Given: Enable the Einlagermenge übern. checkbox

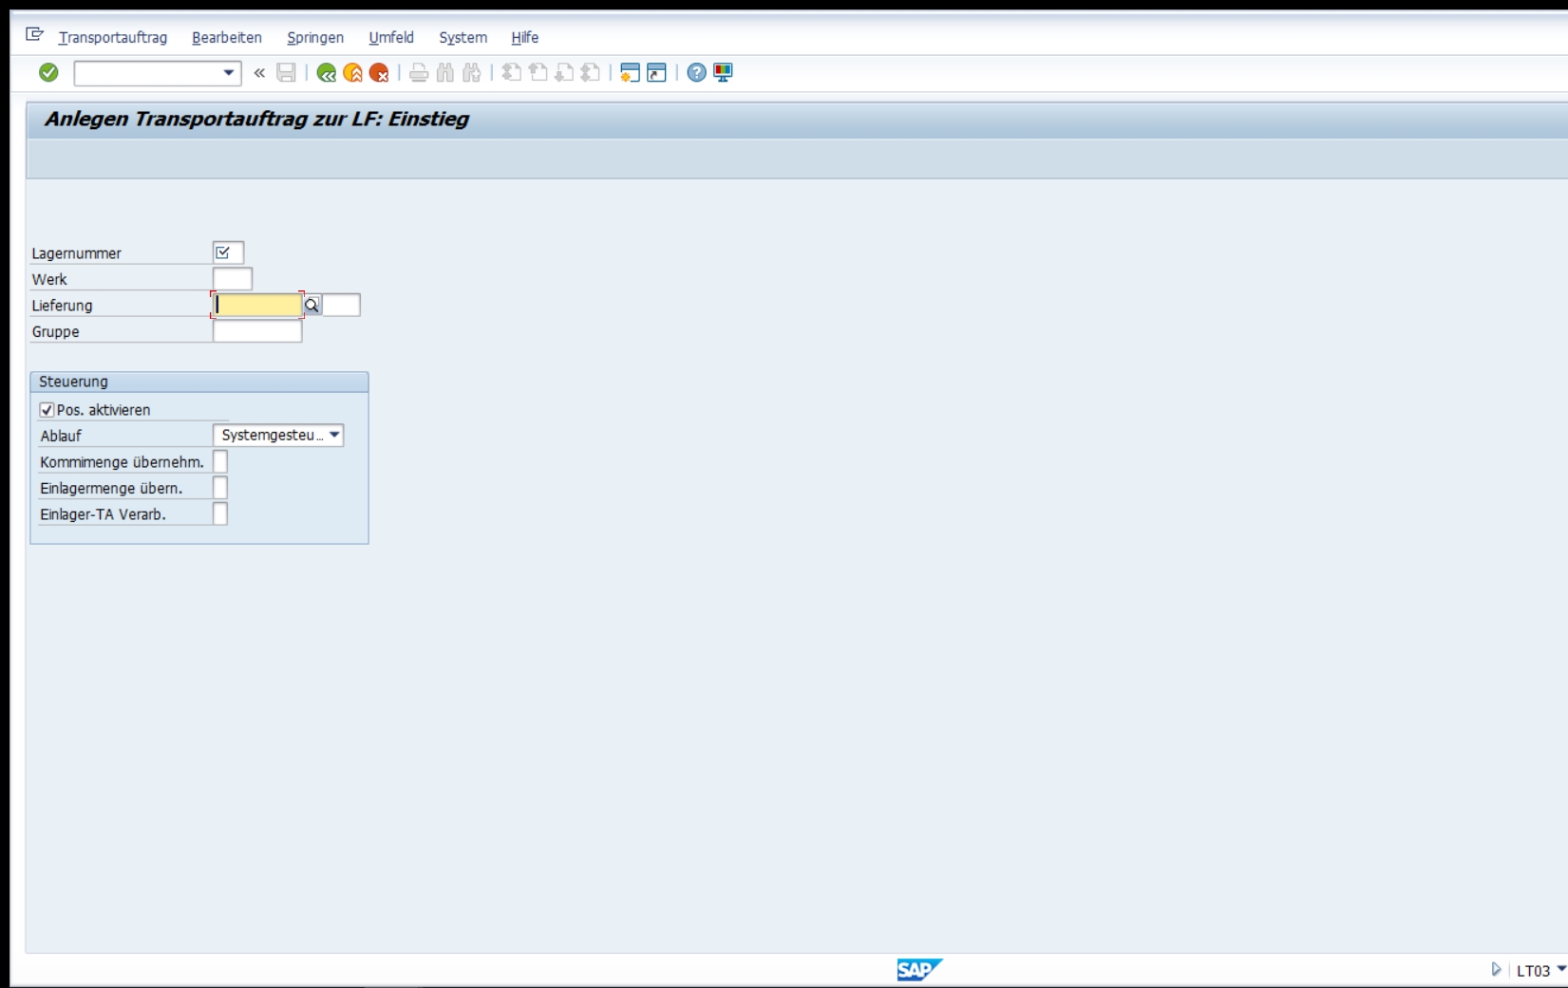Looking at the screenshot, I should pyautogui.click(x=220, y=488).
